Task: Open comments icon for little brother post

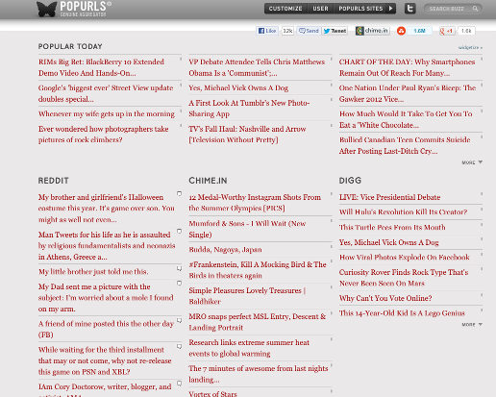Action: coord(180,268)
